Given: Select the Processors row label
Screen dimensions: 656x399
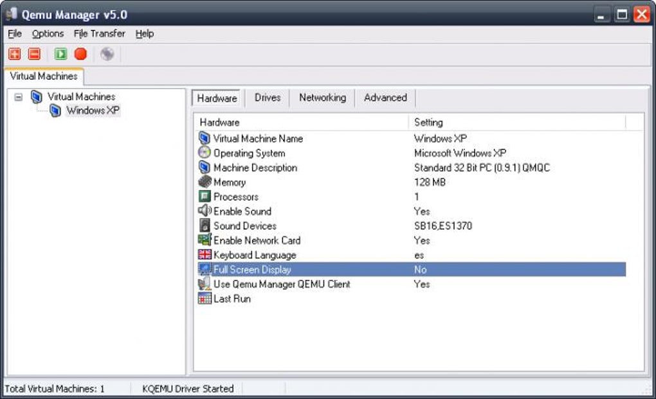Looking at the screenshot, I should tap(236, 197).
